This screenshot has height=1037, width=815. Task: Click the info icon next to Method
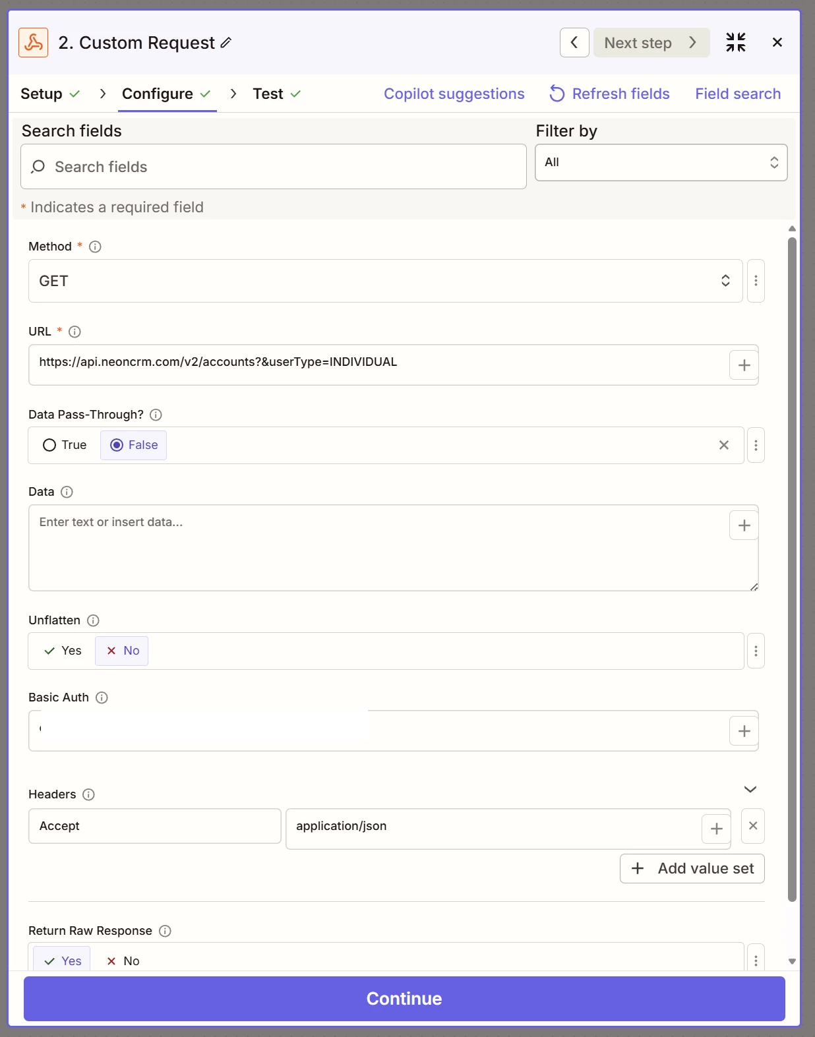95,247
